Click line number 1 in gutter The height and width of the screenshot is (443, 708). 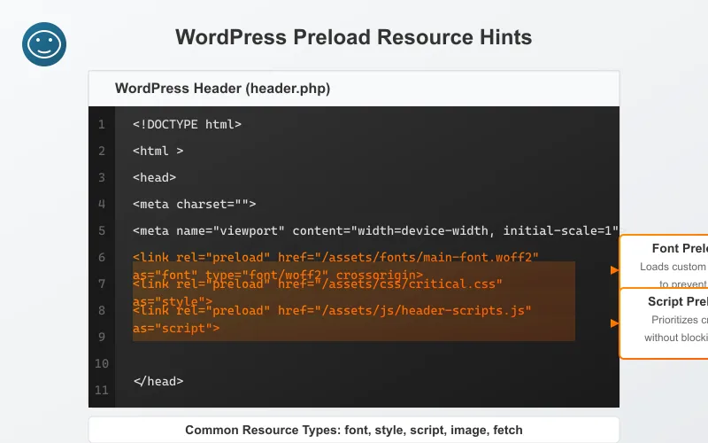click(x=102, y=124)
